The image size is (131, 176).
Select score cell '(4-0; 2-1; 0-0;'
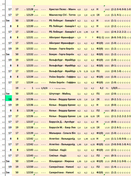[121, 161]
